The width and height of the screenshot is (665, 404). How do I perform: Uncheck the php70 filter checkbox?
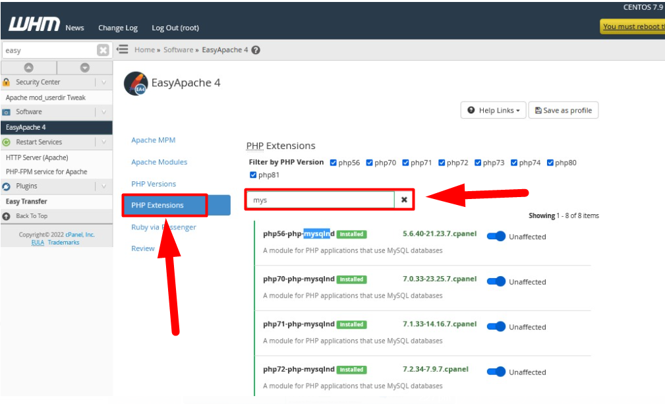369,163
